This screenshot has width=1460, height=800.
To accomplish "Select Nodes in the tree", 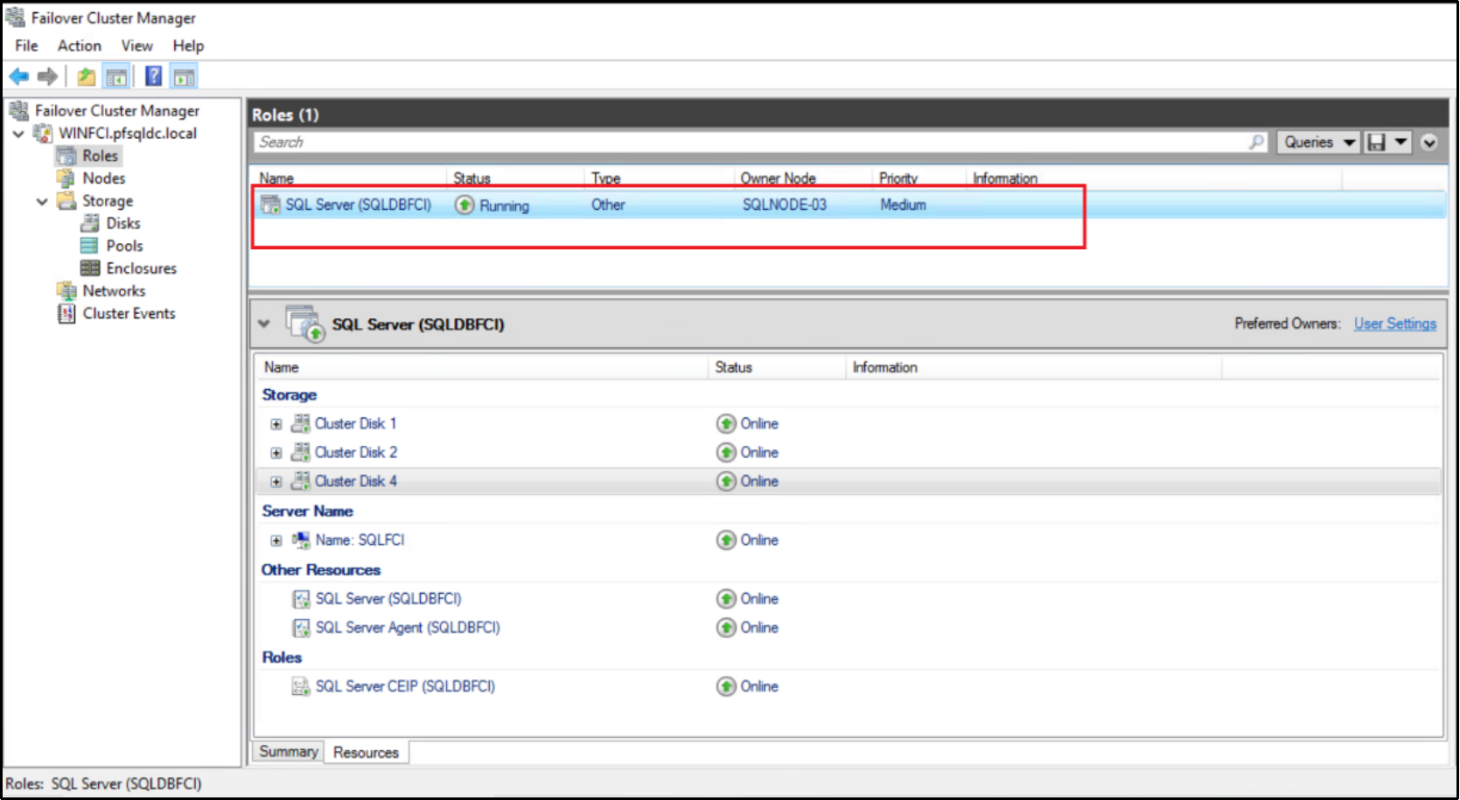I will (103, 178).
